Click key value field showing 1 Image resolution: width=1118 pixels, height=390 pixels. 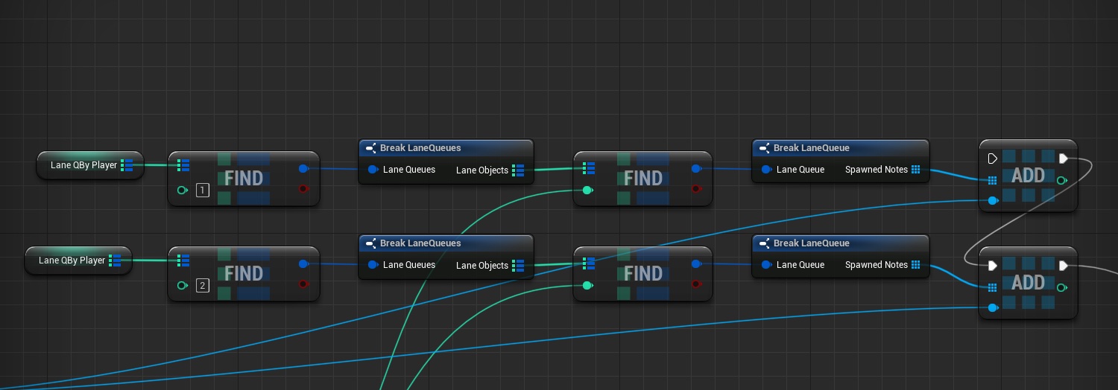pos(202,191)
